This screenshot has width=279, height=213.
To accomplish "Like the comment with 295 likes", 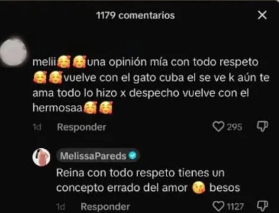I will click(x=218, y=127).
